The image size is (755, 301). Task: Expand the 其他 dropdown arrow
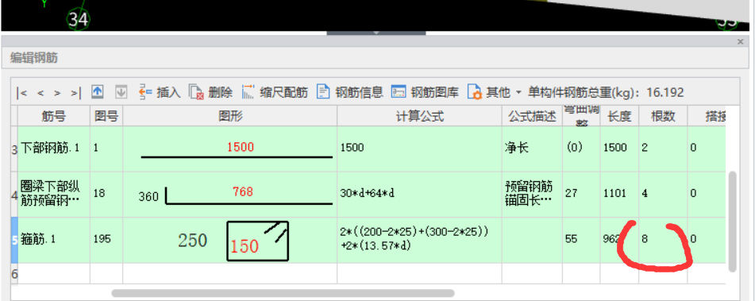point(518,92)
